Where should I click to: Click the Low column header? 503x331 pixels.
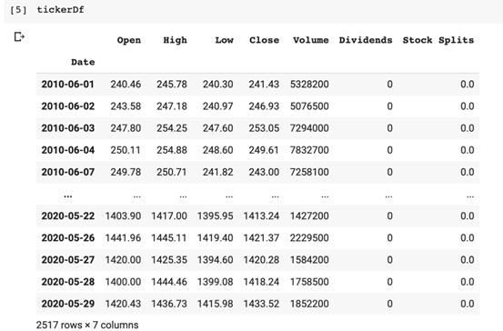coord(224,40)
